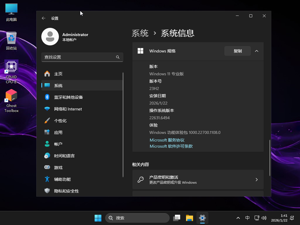Select Time and language in sidebar
Image resolution: width=300 pixels, height=225 pixels.
[x=64, y=156]
